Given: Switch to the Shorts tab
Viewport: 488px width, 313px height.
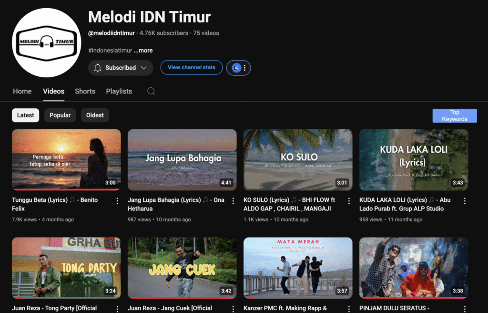Looking at the screenshot, I should pyautogui.click(x=85, y=91).
